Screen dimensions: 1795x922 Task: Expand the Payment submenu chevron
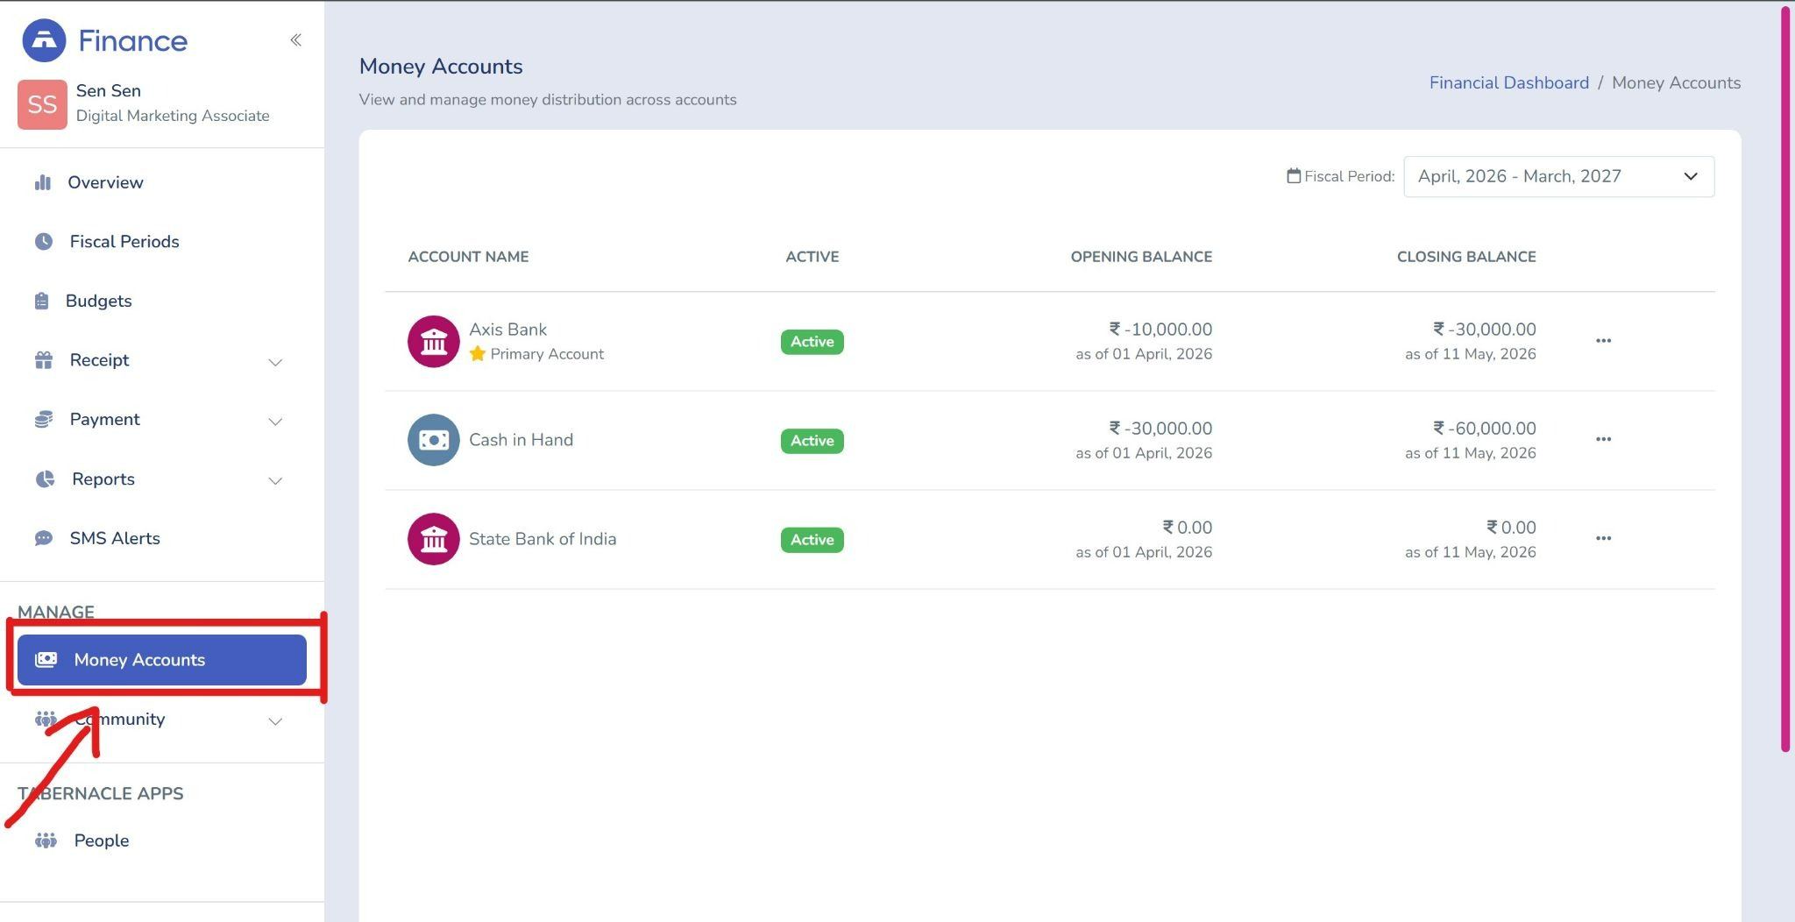(x=275, y=422)
